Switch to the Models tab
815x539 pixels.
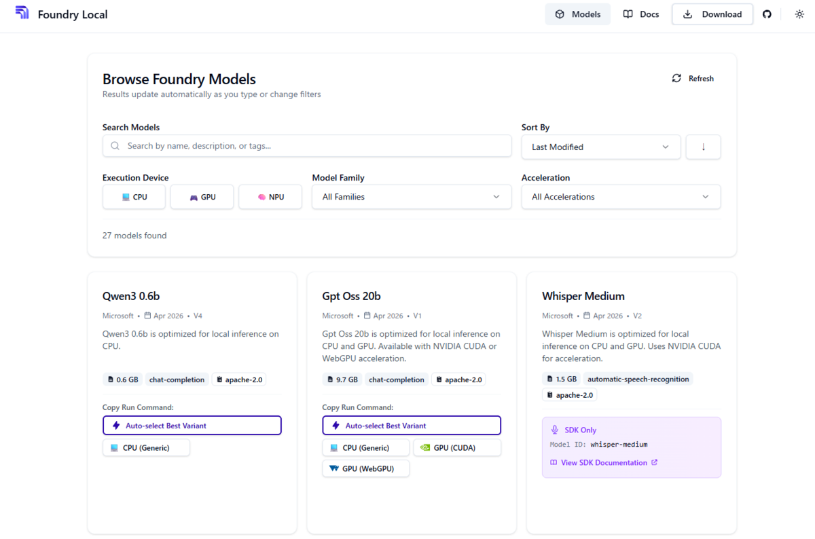click(578, 14)
